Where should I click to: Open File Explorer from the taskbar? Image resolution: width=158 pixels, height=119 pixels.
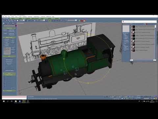[x=16, y=101]
